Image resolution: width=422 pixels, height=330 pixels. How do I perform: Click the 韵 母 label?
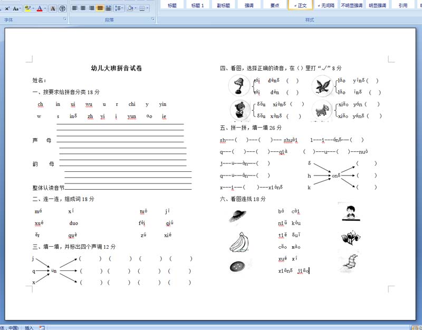[43, 164]
